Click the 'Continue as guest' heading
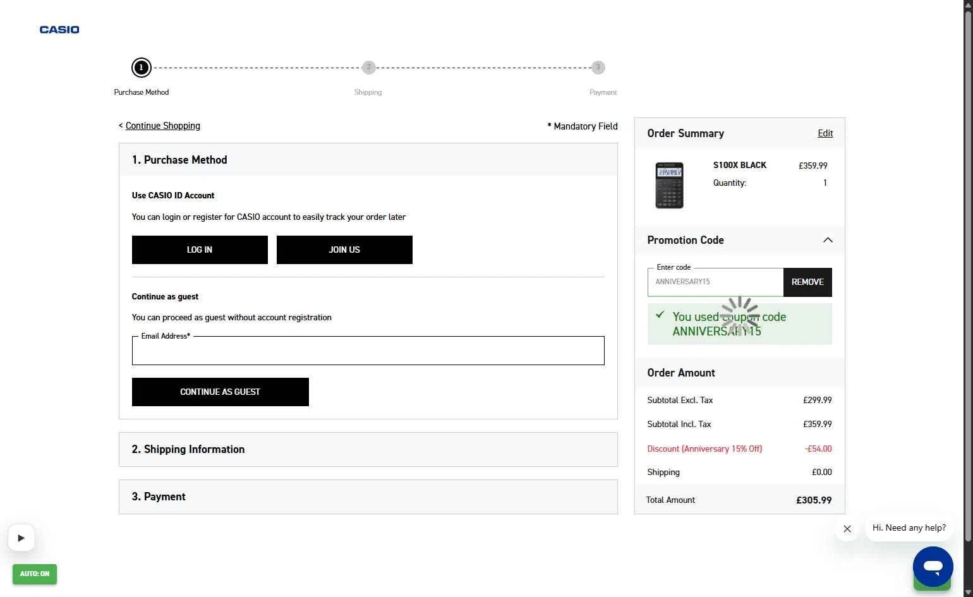The width and height of the screenshot is (973, 597). (165, 296)
